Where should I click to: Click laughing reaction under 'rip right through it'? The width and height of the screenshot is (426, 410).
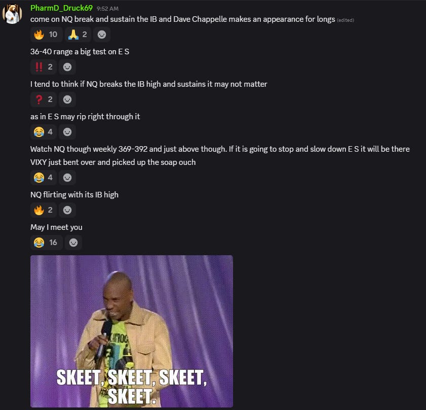[x=44, y=132]
